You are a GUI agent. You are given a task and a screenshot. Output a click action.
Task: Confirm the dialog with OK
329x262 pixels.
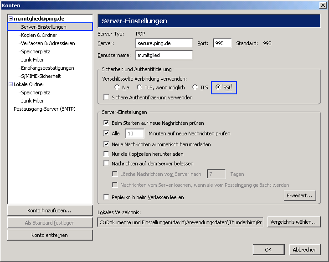point(268,250)
